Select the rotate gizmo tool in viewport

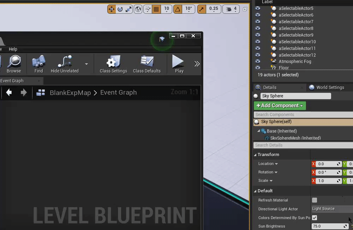[120, 9]
